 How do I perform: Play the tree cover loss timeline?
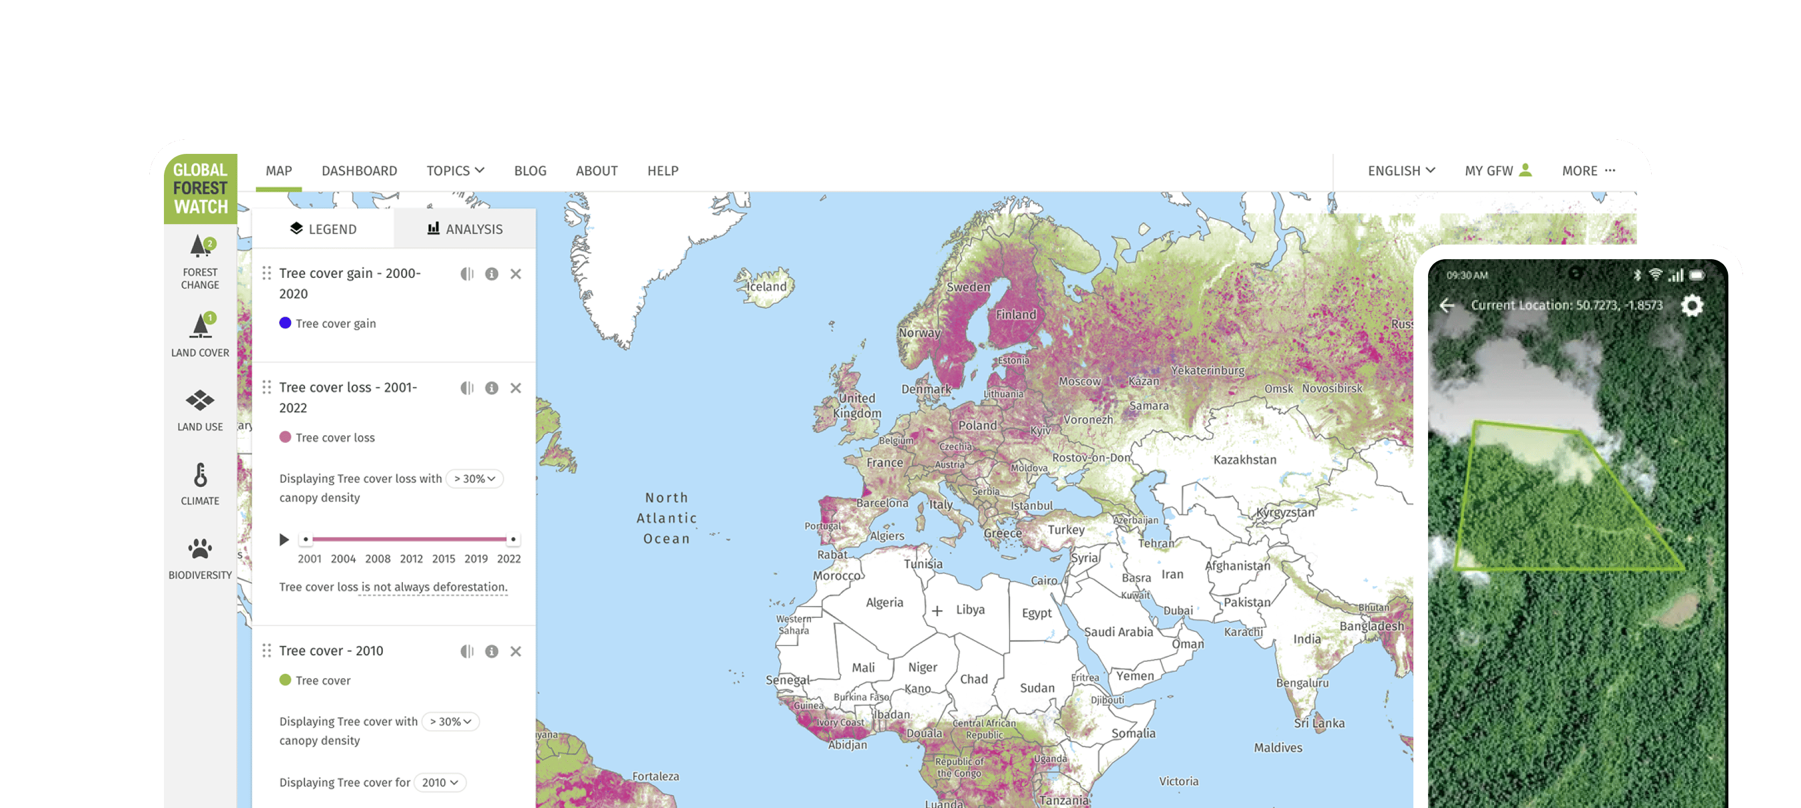pyautogui.click(x=284, y=539)
